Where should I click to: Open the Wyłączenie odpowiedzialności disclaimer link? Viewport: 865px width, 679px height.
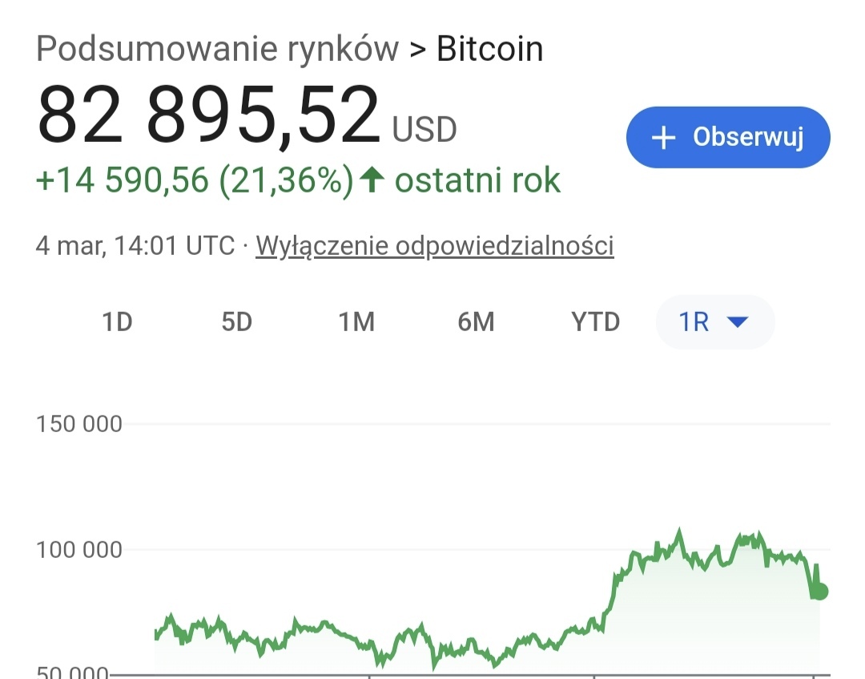[435, 245]
